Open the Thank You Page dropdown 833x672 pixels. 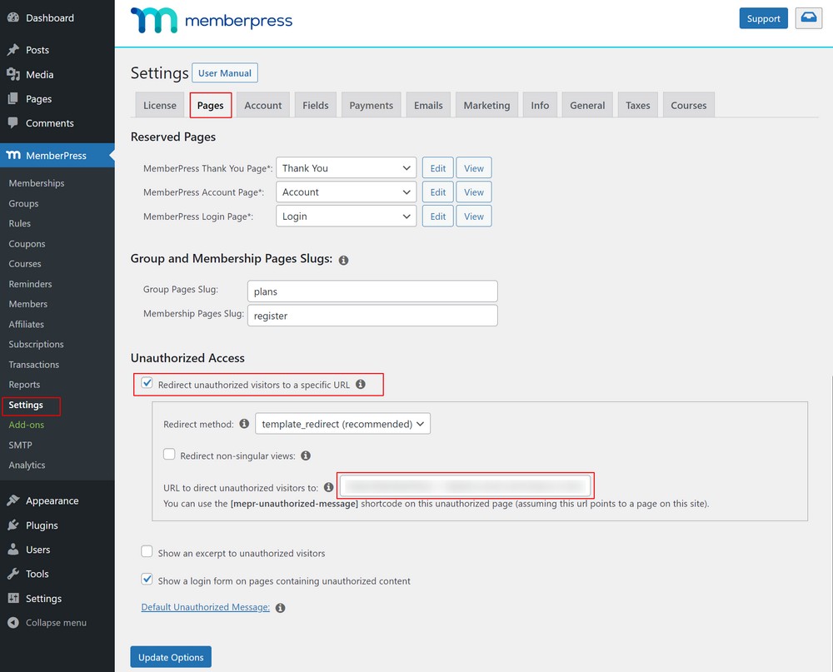pyautogui.click(x=346, y=168)
